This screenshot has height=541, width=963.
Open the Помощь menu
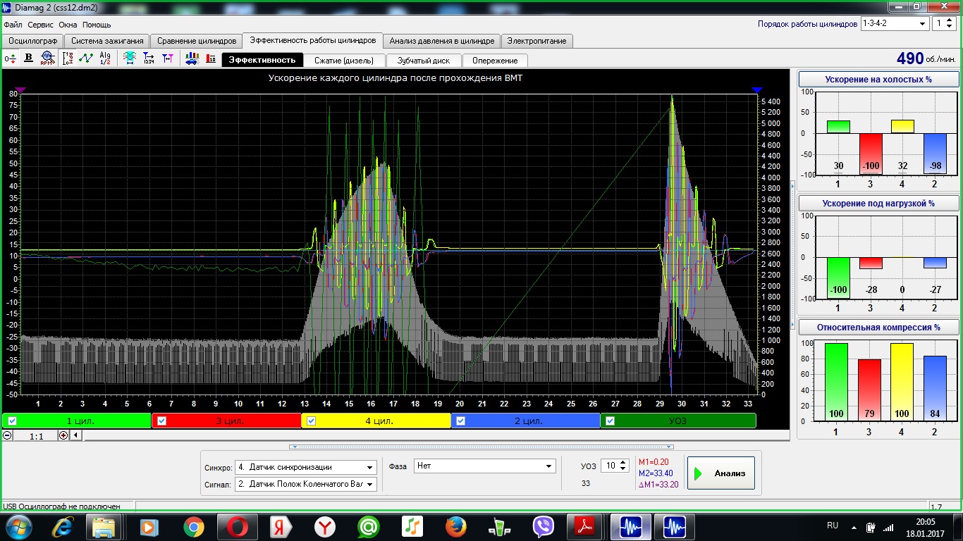coord(97,25)
